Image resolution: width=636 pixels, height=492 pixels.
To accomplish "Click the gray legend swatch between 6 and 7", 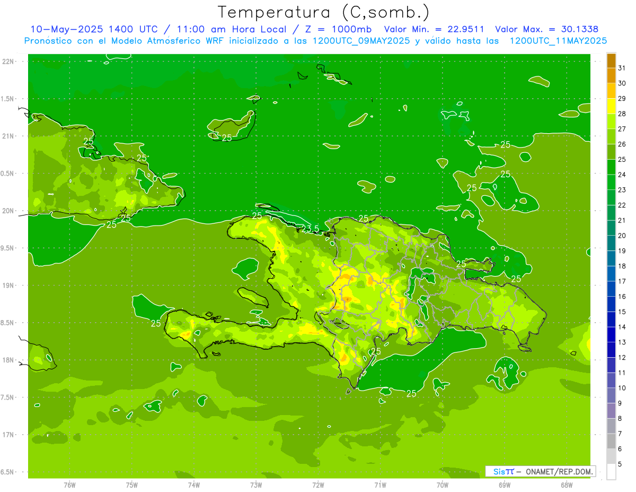I will (x=611, y=441).
